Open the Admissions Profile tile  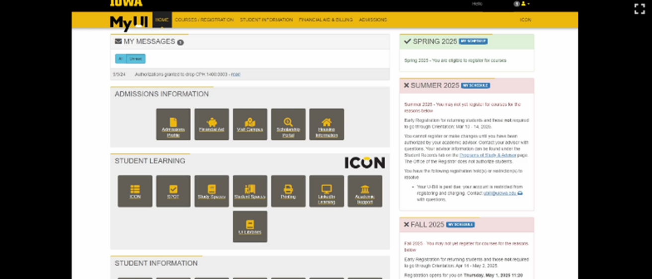pos(173,124)
